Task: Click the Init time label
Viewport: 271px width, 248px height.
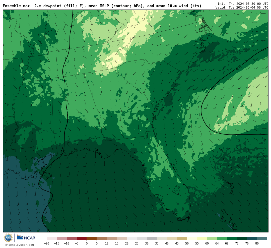Action: tap(243, 4)
